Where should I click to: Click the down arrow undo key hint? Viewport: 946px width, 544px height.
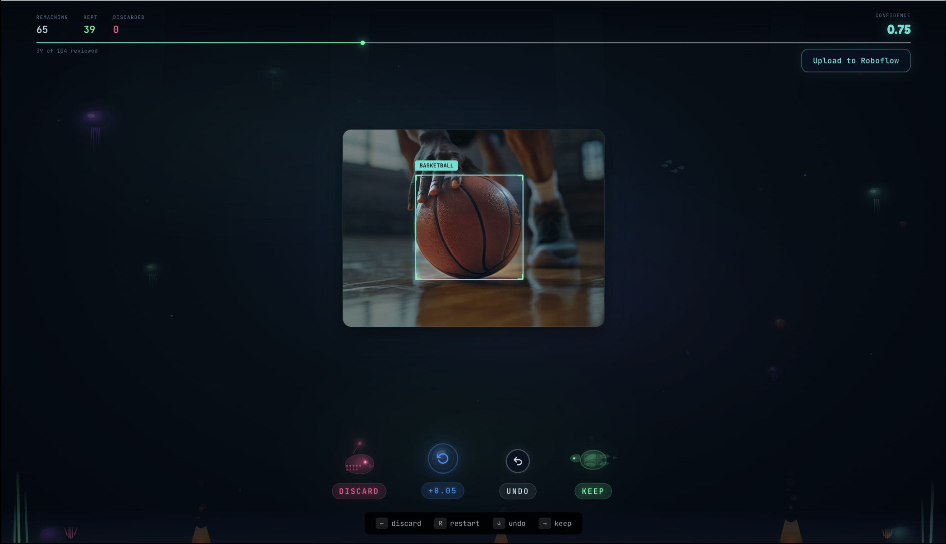(499, 523)
